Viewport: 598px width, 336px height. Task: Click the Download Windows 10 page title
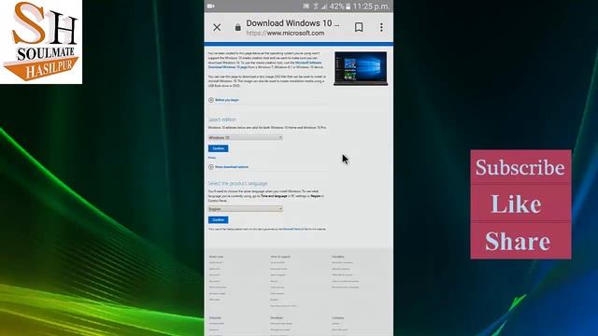point(292,23)
